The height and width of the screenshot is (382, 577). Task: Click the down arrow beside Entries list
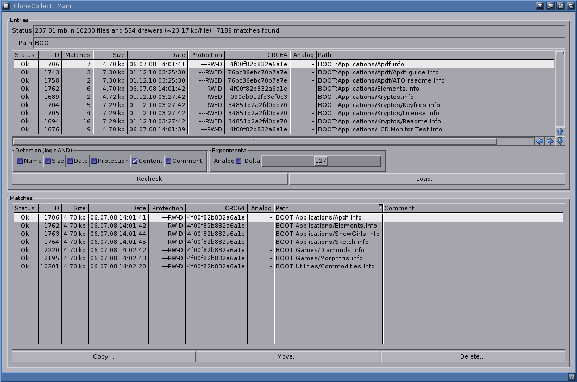coord(560,141)
